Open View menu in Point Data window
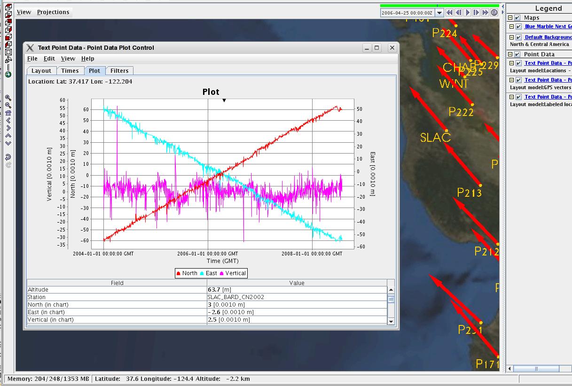 click(x=68, y=59)
